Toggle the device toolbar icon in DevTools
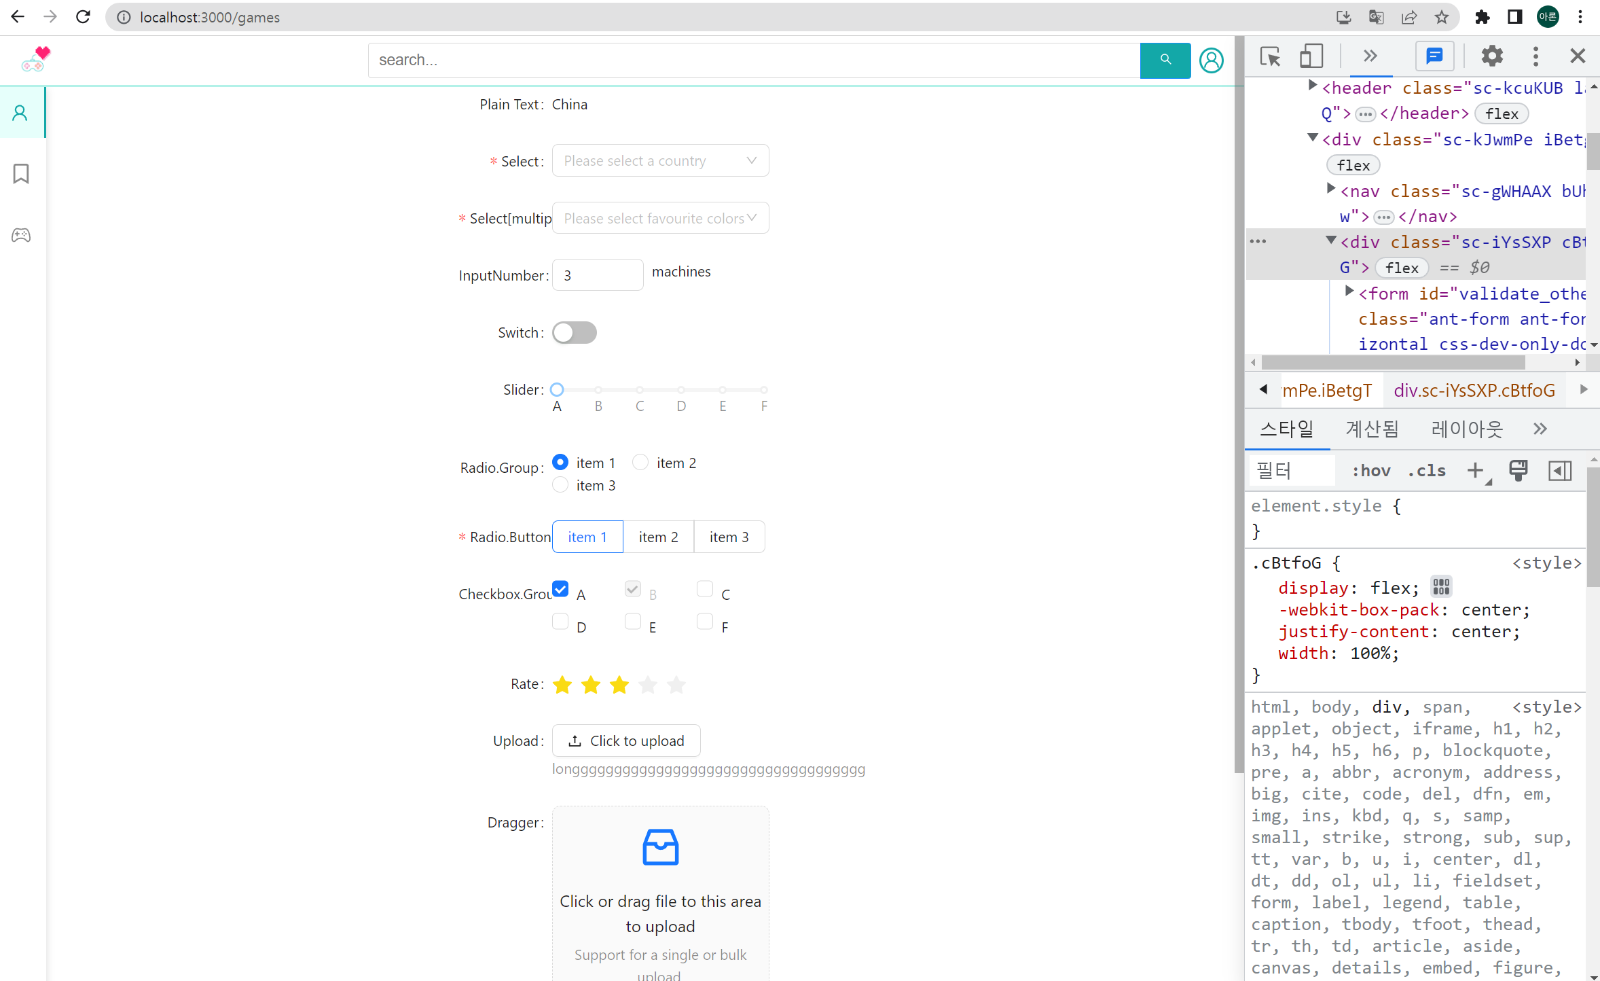 tap(1311, 56)
